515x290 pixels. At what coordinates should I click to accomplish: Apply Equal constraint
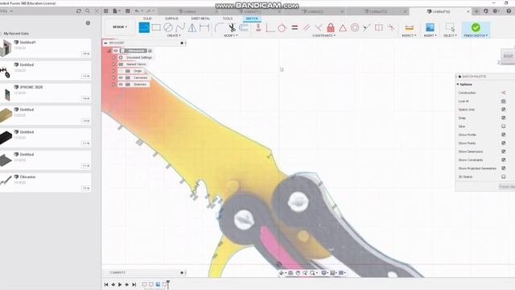click(295, 27)
